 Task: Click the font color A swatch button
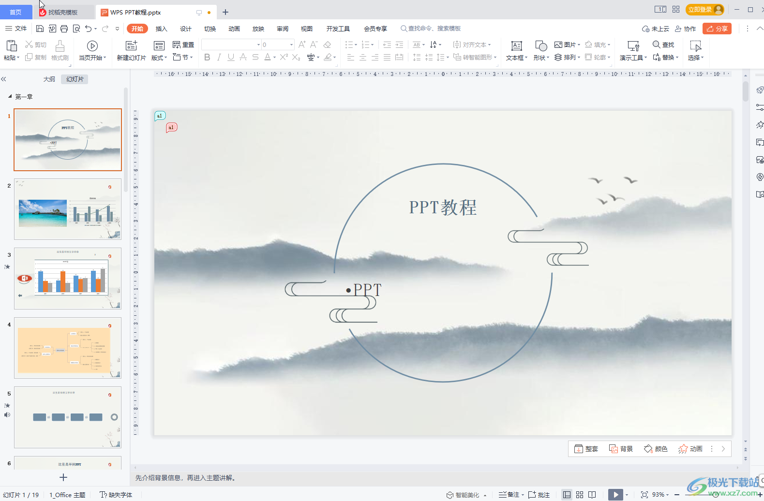point(268,57)
